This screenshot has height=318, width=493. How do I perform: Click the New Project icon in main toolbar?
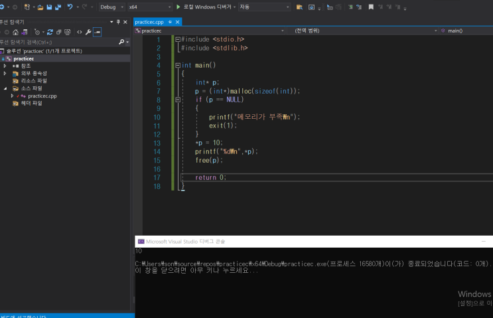[27, 7]
